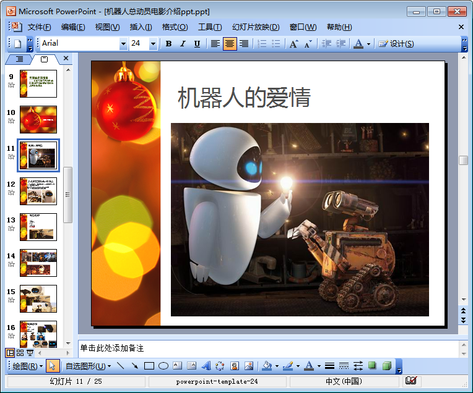This screenshot has height=393, width=473.
Task: Apply fill color from drawing toolbar
Action: tap(267, 366)
